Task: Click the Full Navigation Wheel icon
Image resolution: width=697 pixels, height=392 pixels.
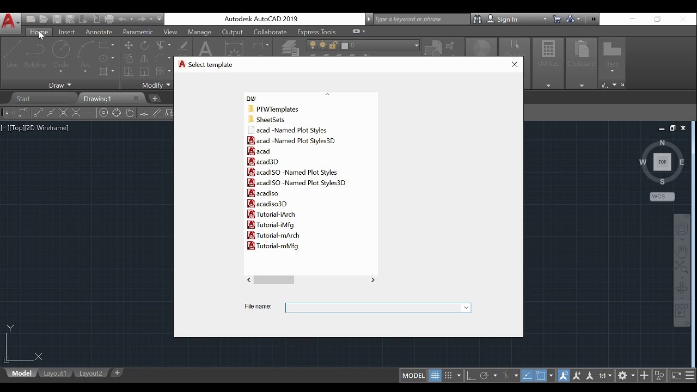Action: pos(682,229)
